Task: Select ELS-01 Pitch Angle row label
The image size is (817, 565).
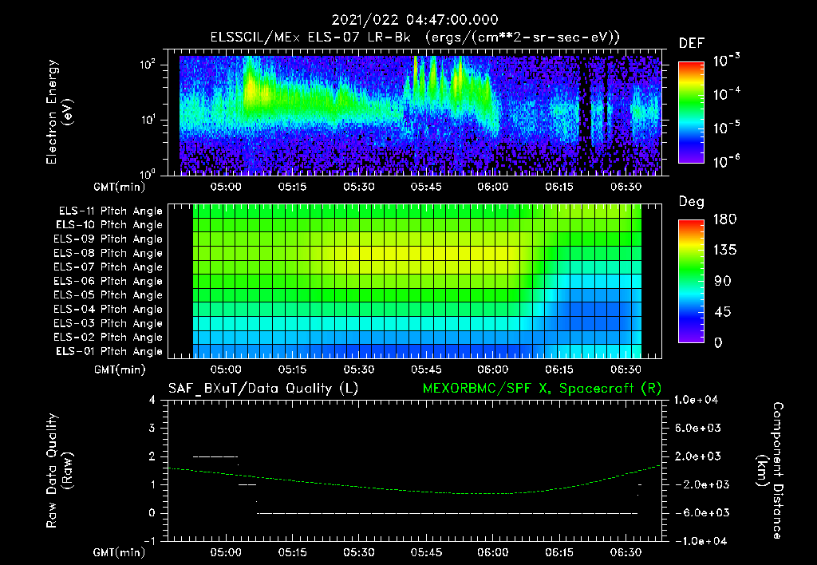Action: pyautogui.click(x=109, y=351)
